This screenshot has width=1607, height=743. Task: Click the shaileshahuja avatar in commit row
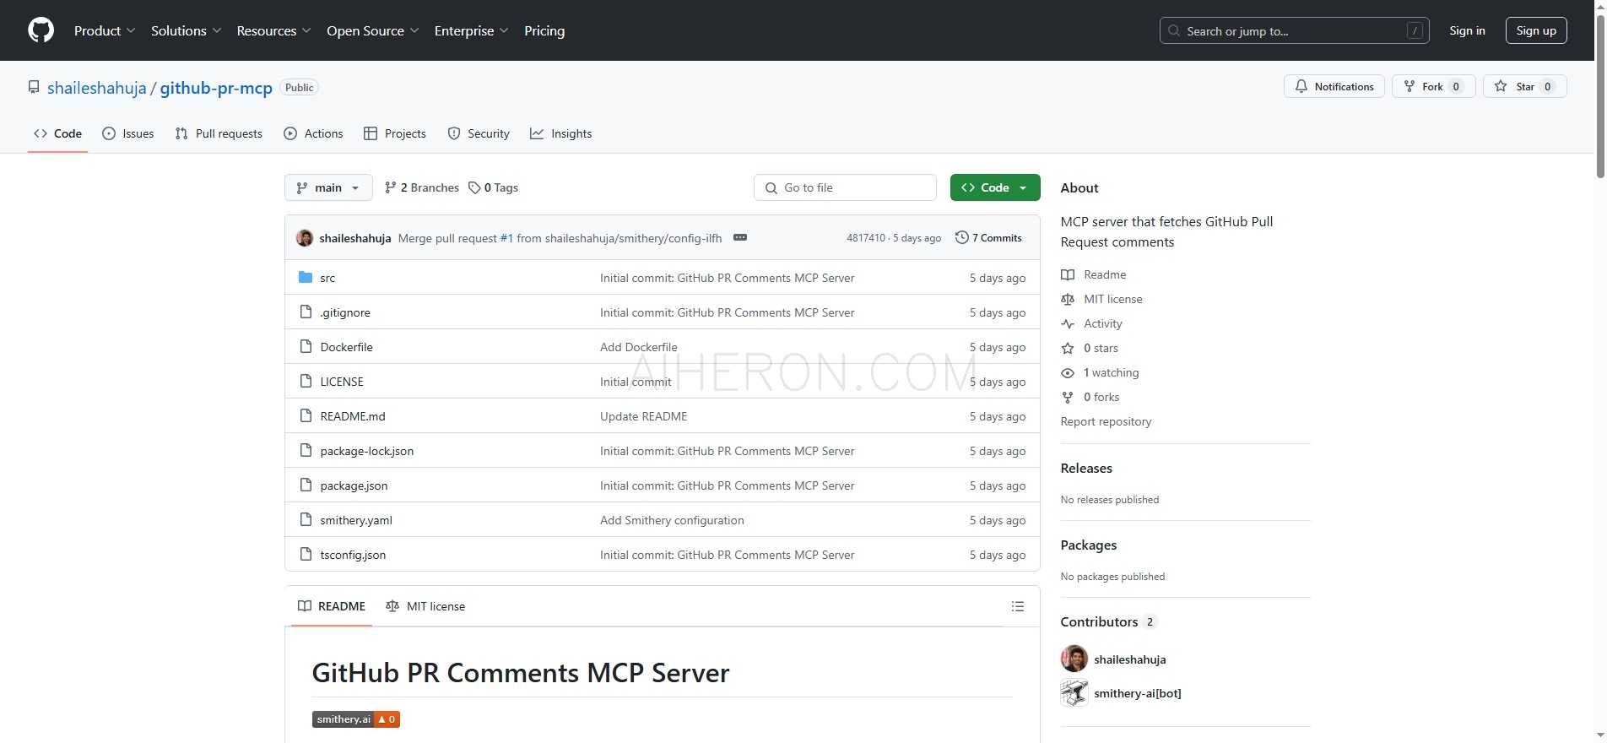click(305, 238)
